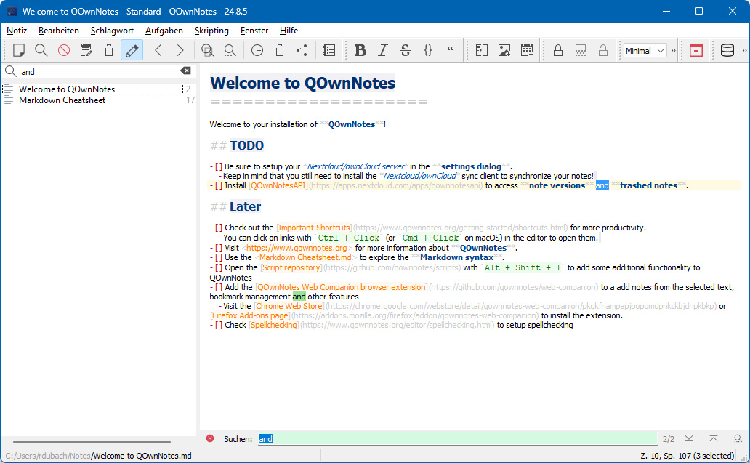This screenshot has width=750, height=463.
Task: Toggle the pencil edit mode button
Action: (x=132, y=50)
